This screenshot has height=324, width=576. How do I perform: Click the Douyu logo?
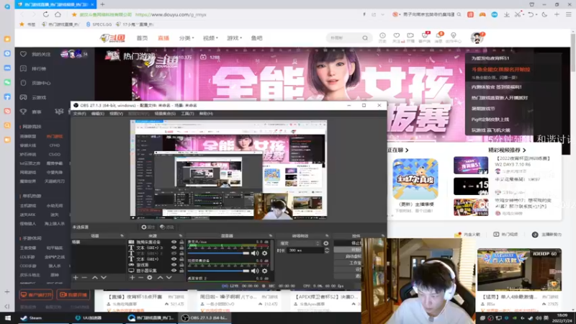pos(112,38)
